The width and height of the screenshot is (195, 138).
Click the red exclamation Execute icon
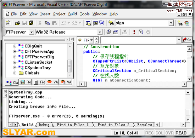pyautogui.click(x=134, y=32)
